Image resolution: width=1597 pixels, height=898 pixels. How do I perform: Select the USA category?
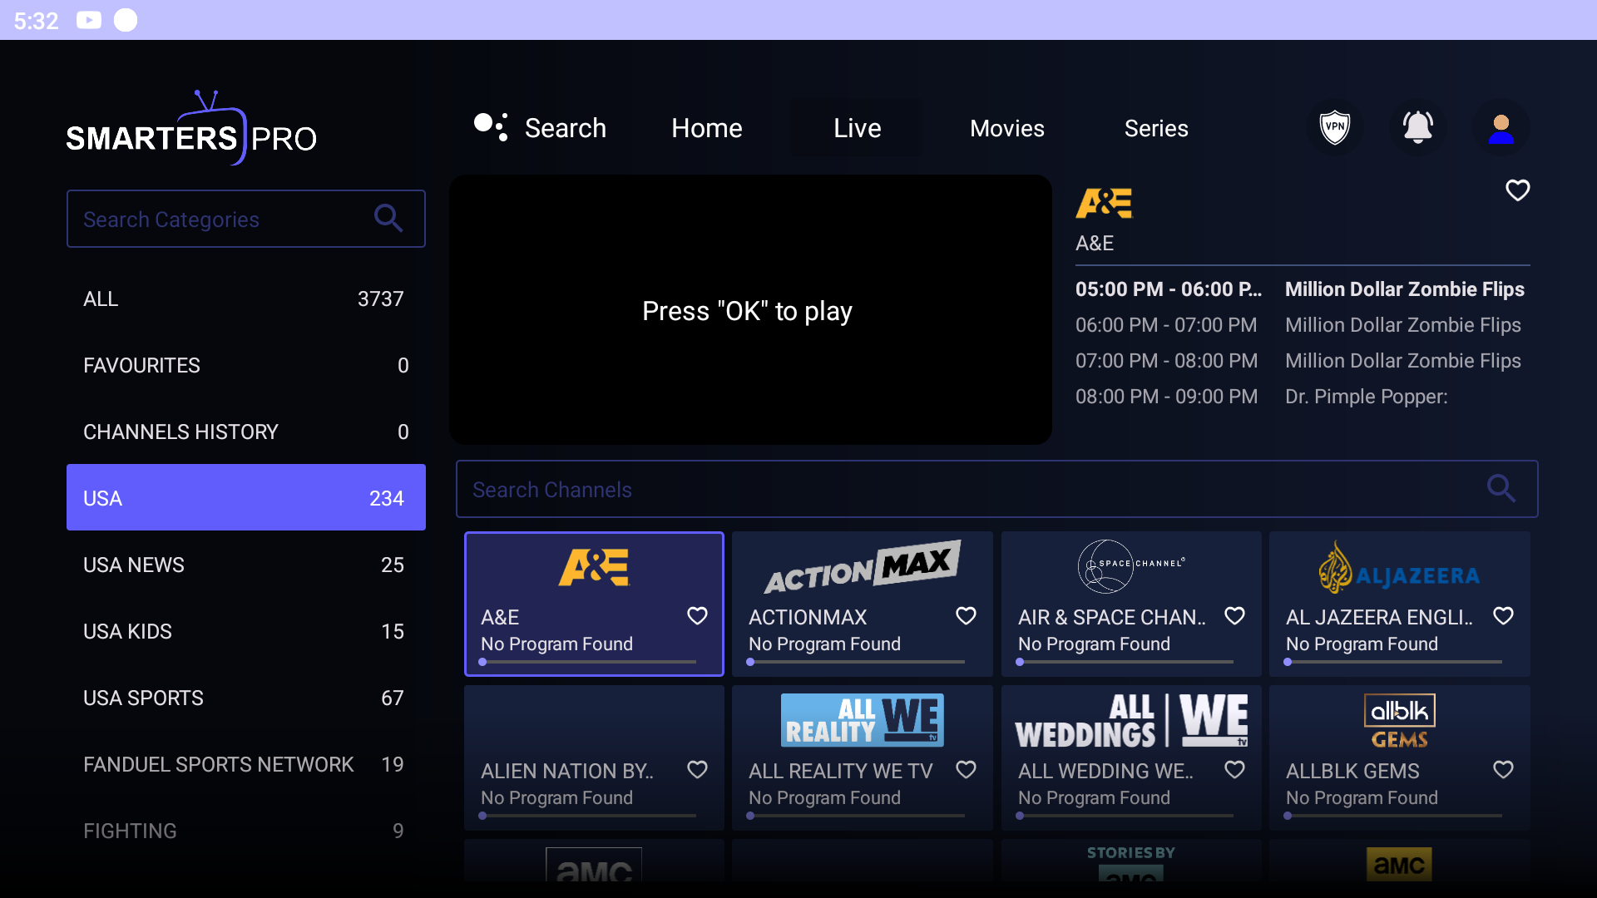246,497
